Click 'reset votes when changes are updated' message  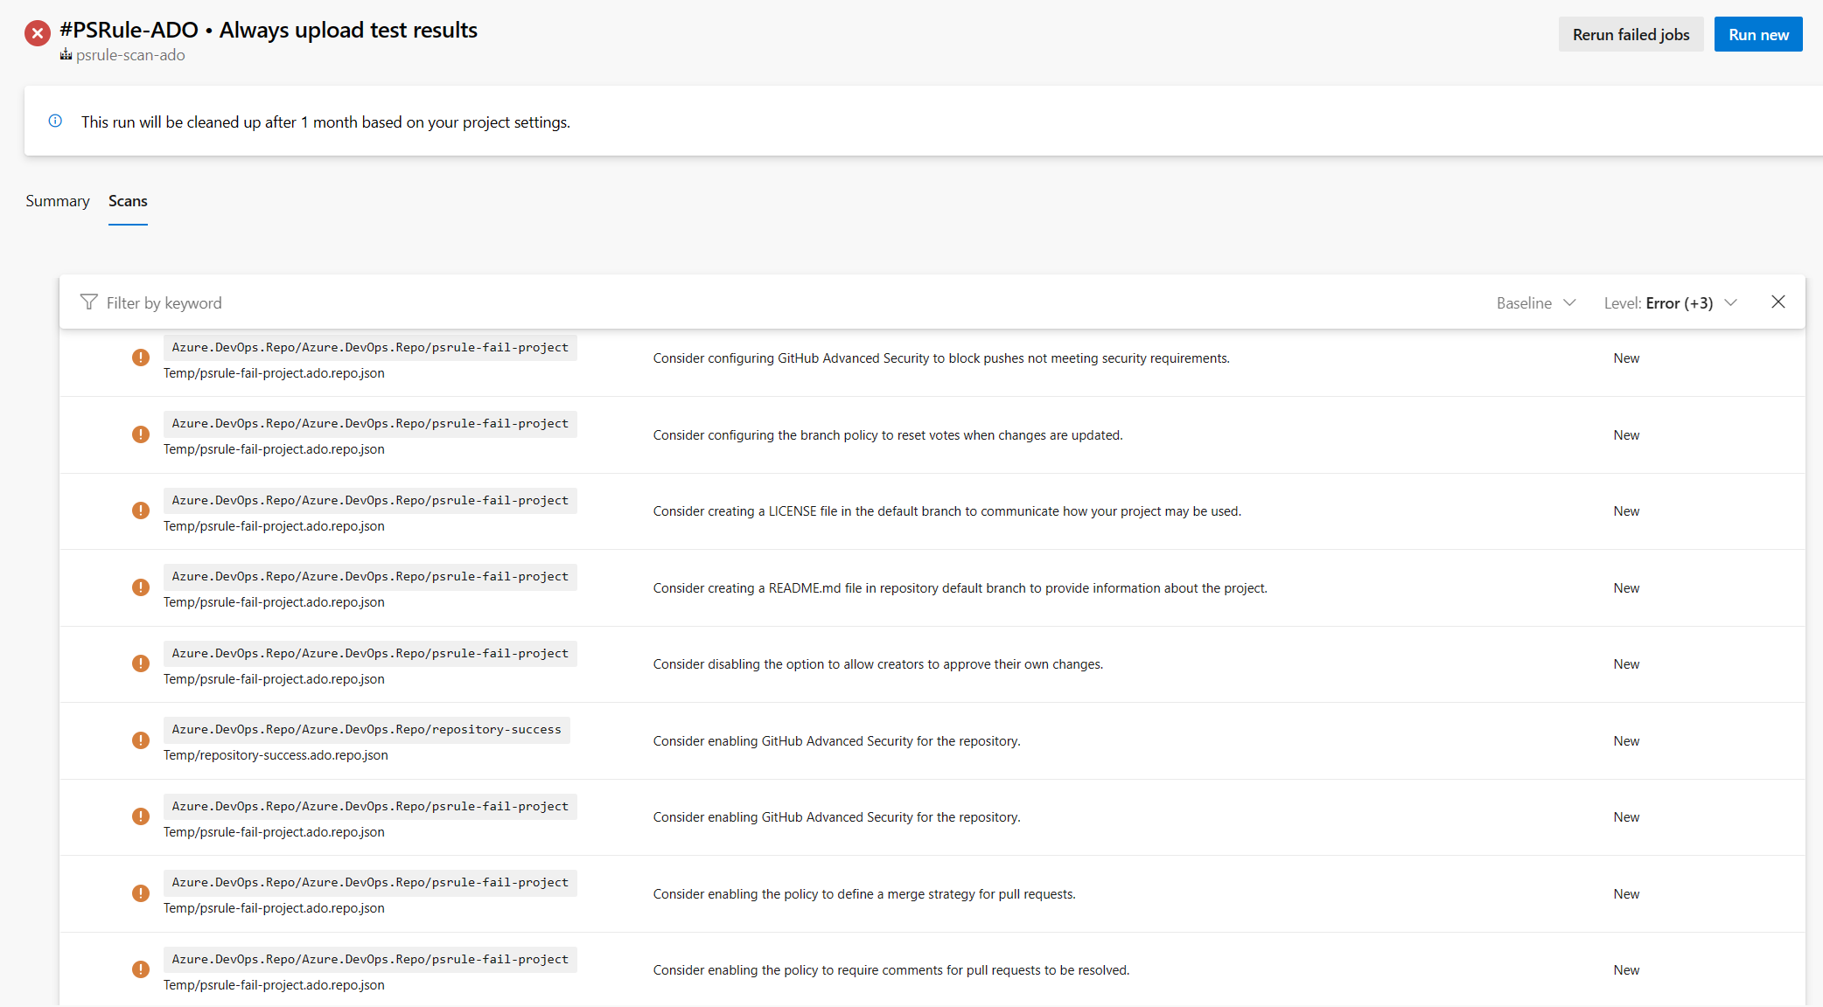[x=888, y=435]
